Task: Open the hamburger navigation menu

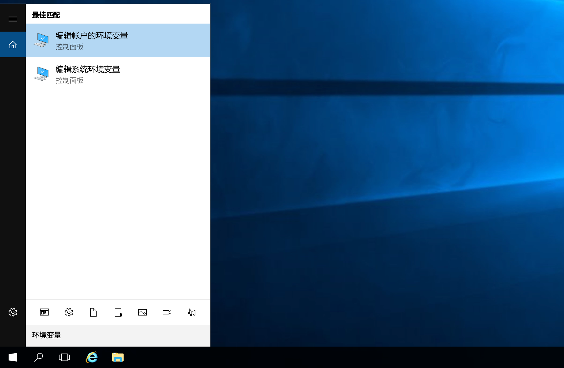Action: 13,18
